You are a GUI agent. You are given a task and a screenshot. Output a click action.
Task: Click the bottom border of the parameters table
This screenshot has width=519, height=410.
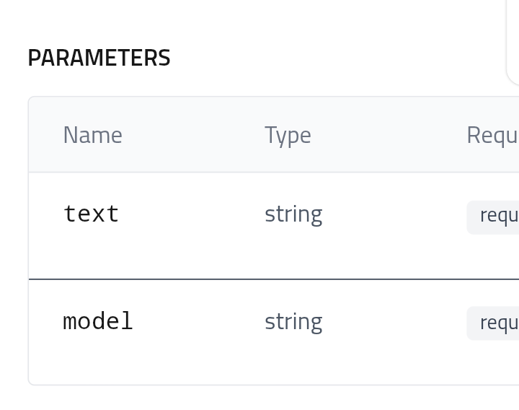[274, 385]
